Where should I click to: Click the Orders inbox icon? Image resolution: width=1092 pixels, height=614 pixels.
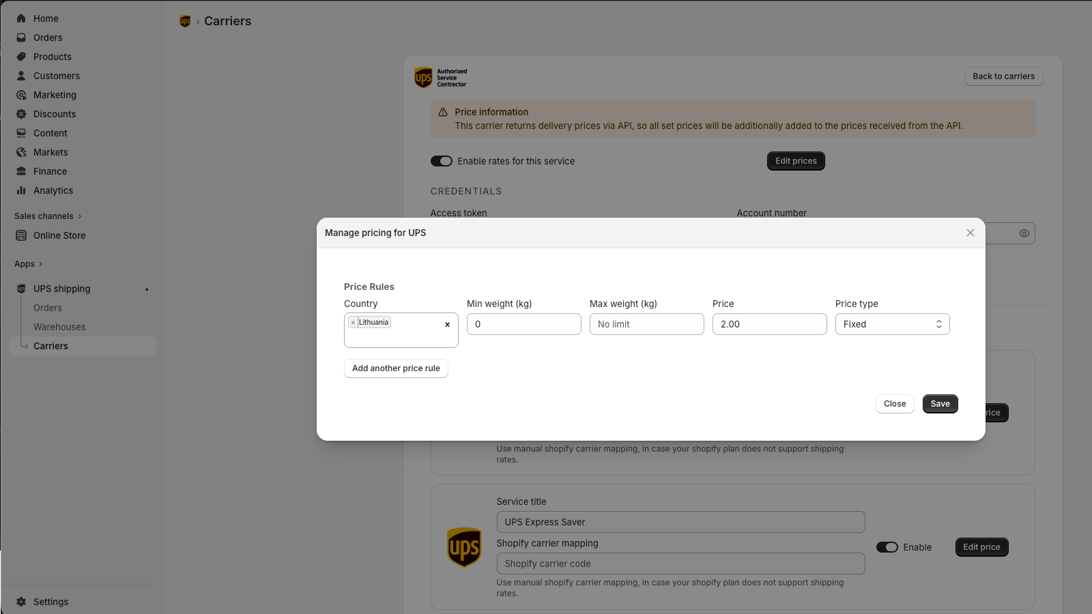(x=21, y=38)
